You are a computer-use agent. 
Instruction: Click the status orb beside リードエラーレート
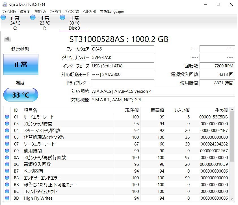7,117
